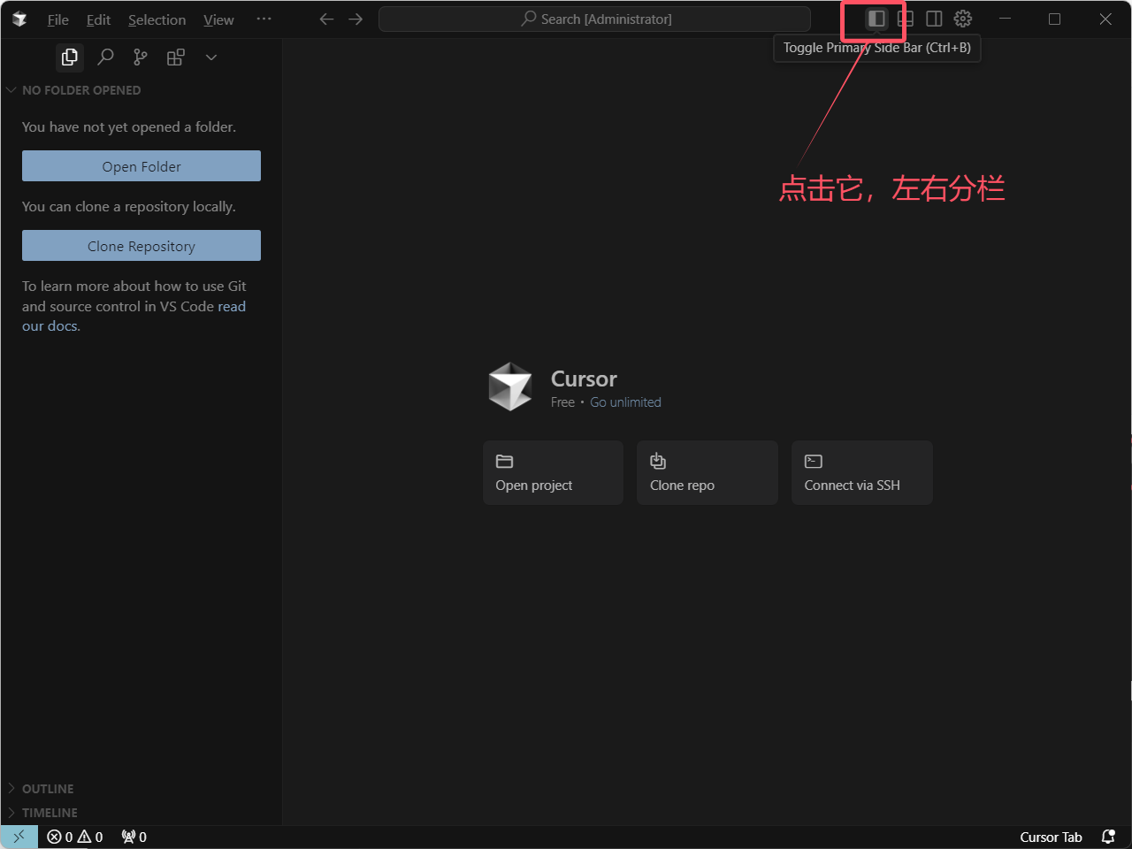
Task: Open the Extensions view icon
Action: click(x=176, y=57)
